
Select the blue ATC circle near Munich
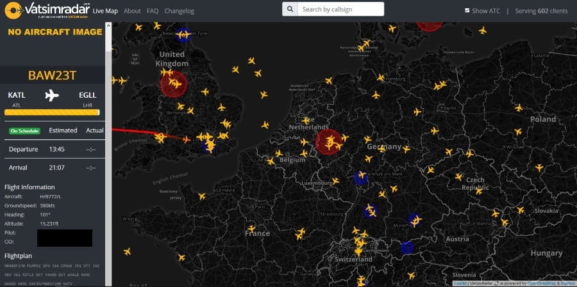(414, 220)
